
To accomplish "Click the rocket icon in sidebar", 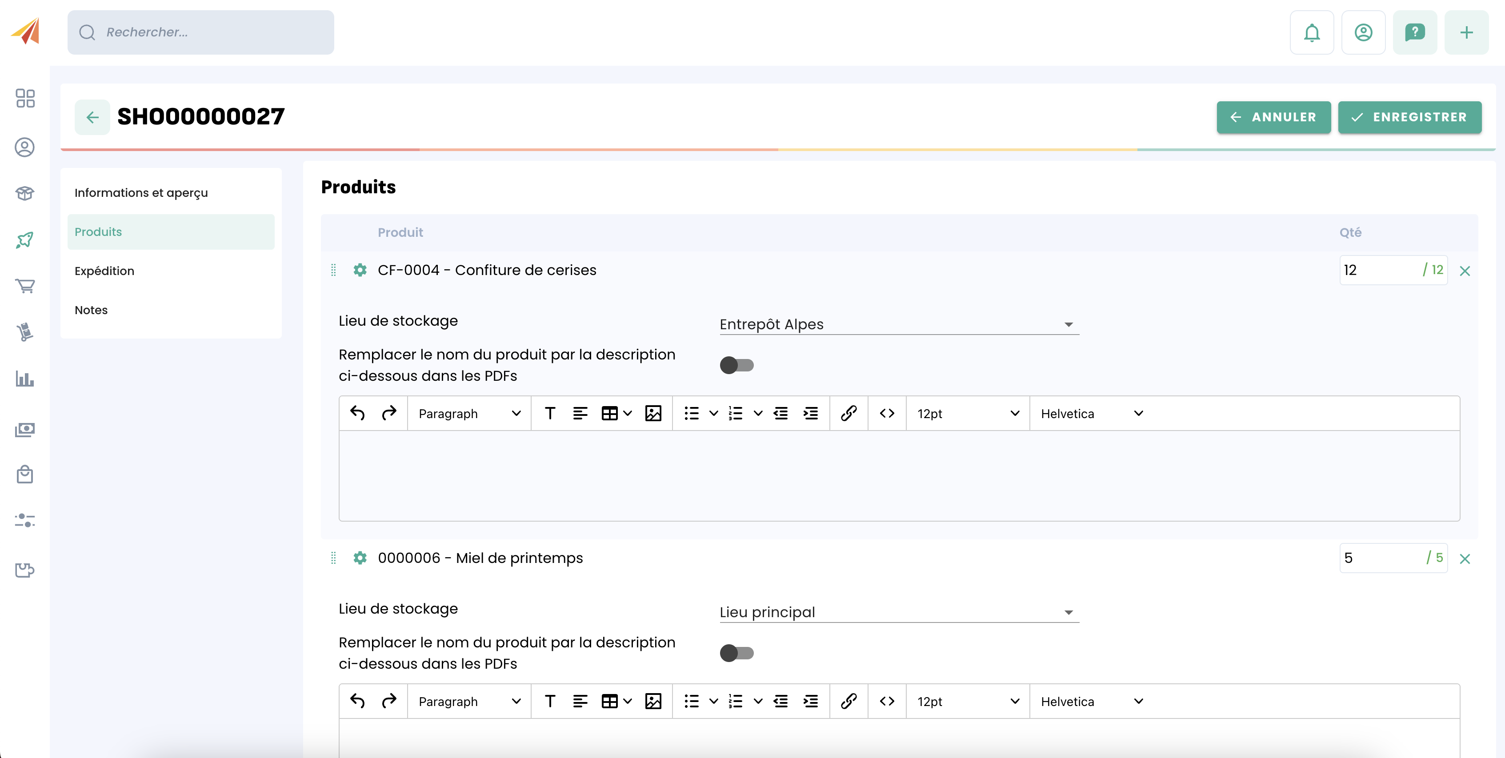I will pyautogui.click(x=24, y=239).
